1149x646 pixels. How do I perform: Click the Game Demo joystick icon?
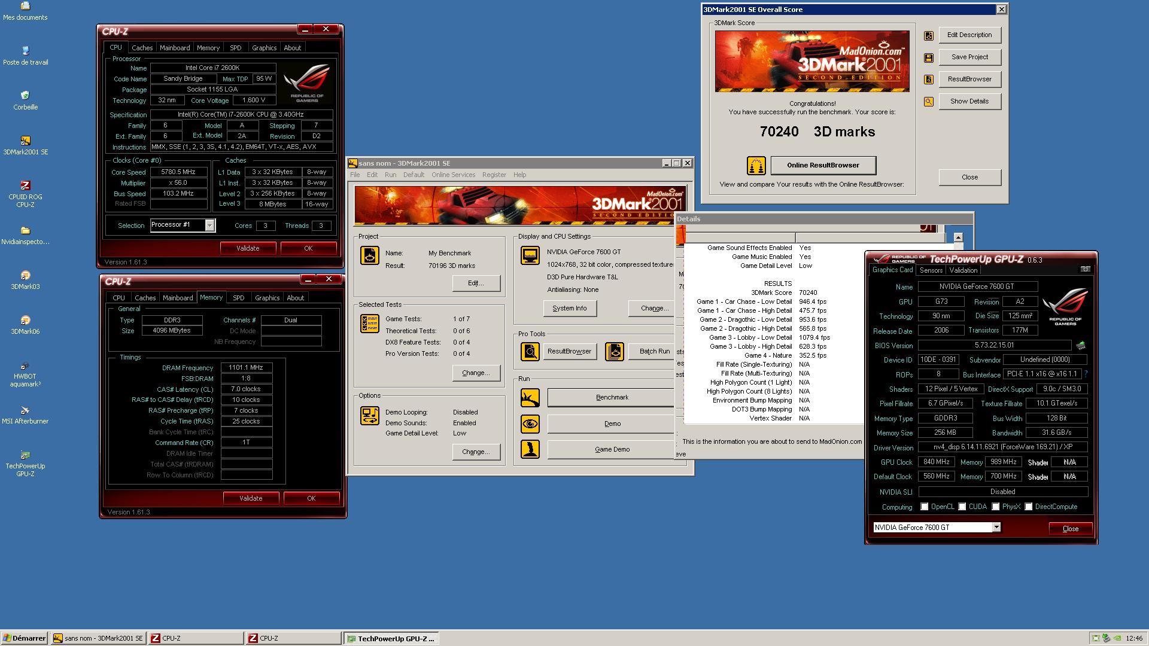pos(530,449)
